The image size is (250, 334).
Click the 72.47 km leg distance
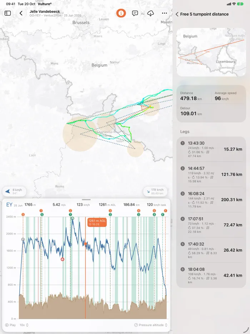coord(233,225)
